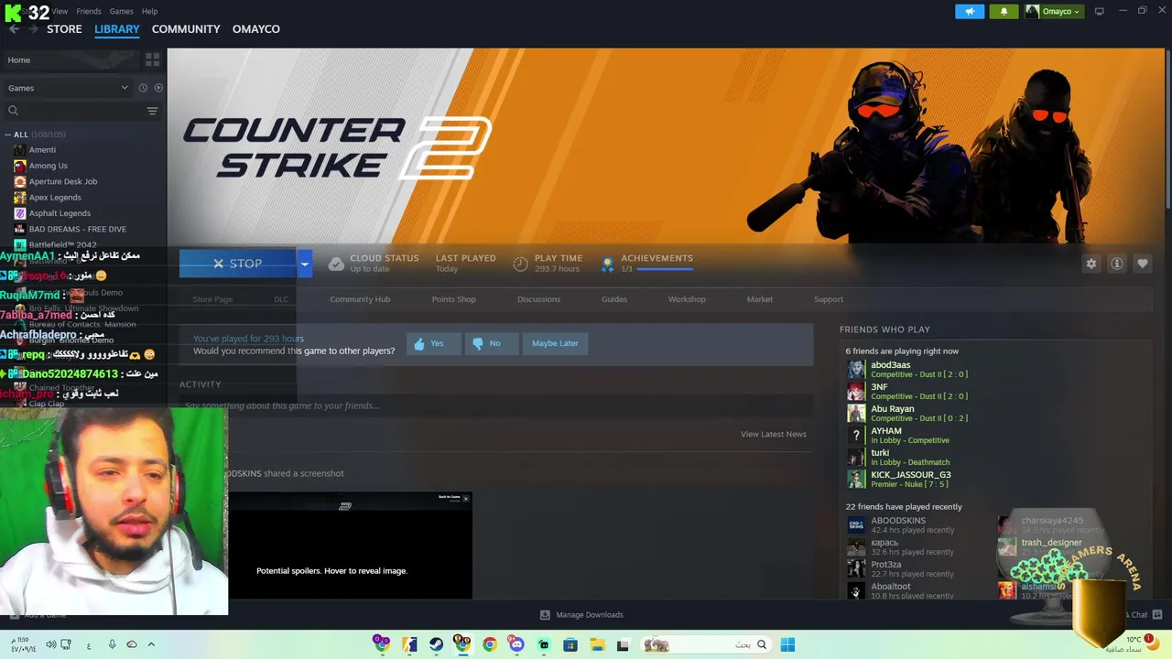Select Aperture Desk Job in library
This screenshot has height=659, width=1172.
tap(63, 181)
